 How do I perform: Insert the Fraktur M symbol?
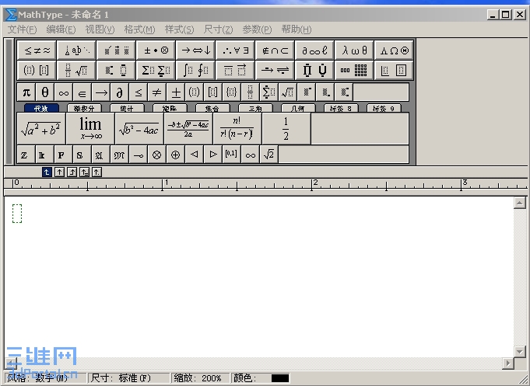pos(119,155)
